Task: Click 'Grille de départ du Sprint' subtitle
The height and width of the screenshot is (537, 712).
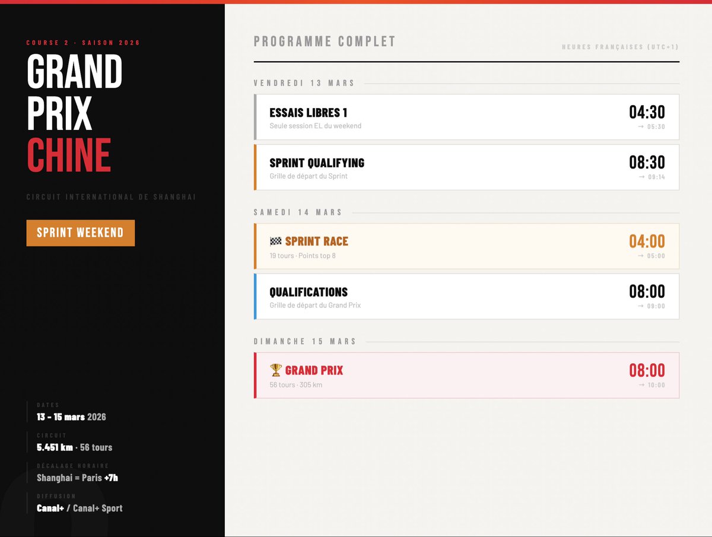Action: coord(309,176)
